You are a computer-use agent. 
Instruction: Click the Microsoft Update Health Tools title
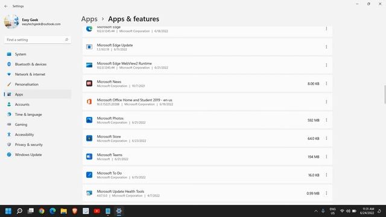[121, 192]
